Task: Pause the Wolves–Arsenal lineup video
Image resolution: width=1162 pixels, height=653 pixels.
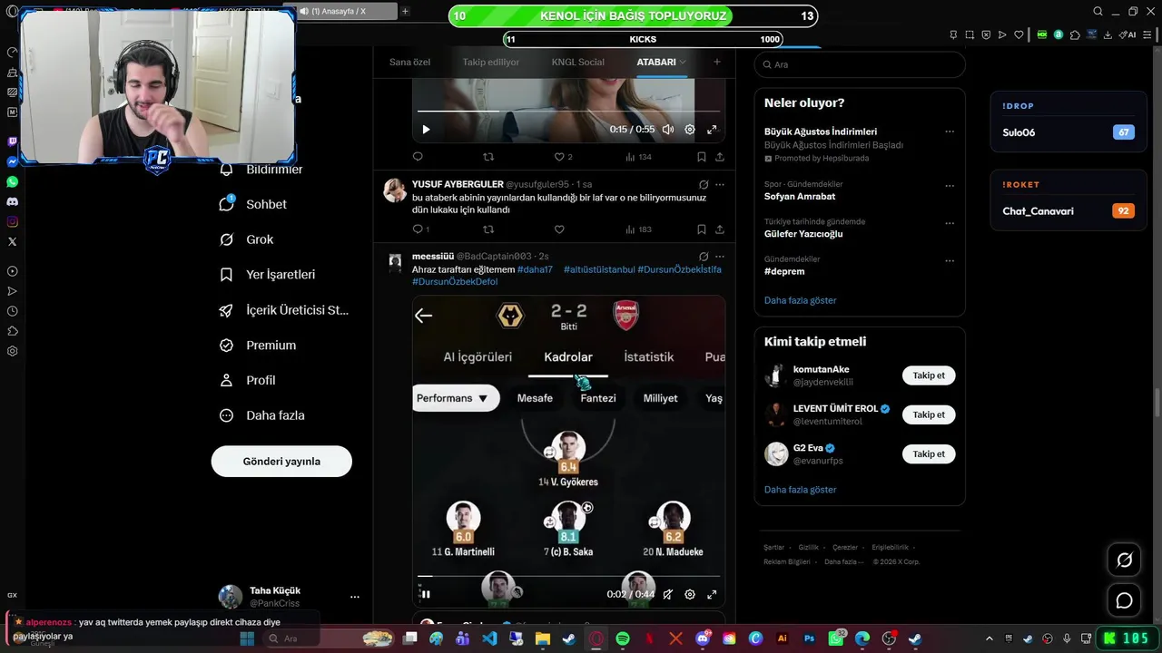Action: click(x=426, y=594)
